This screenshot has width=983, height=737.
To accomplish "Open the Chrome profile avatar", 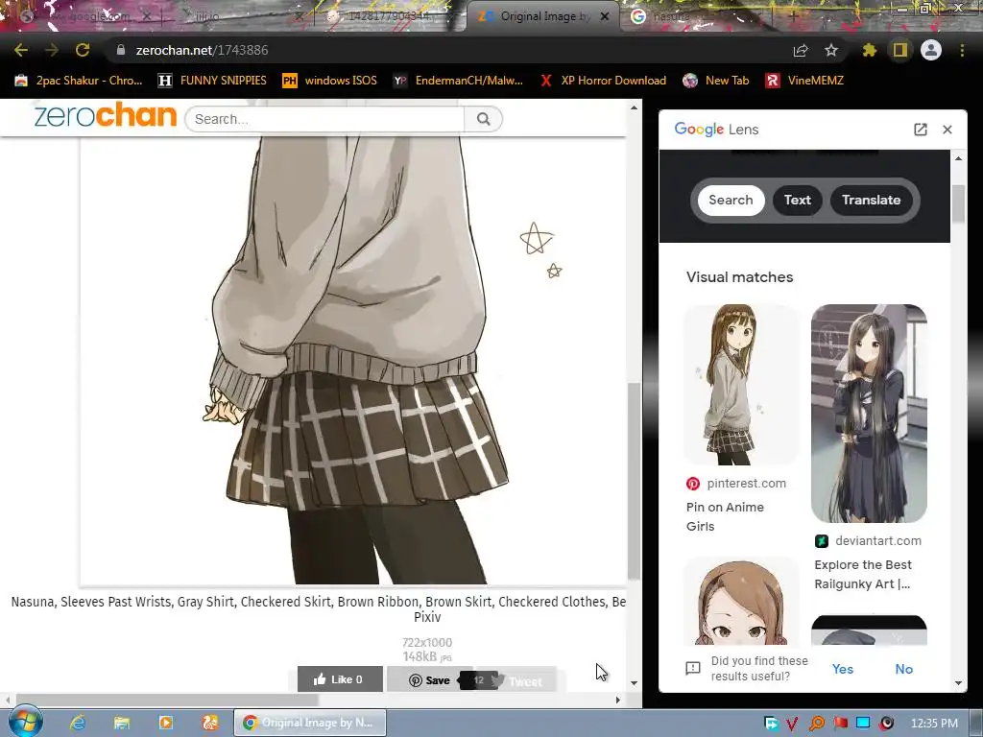I will 931,50.
